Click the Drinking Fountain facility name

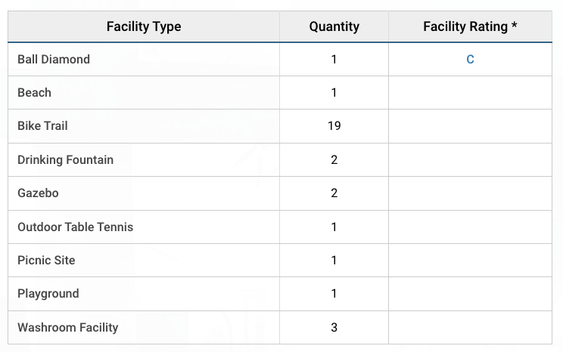pos(66,159)
